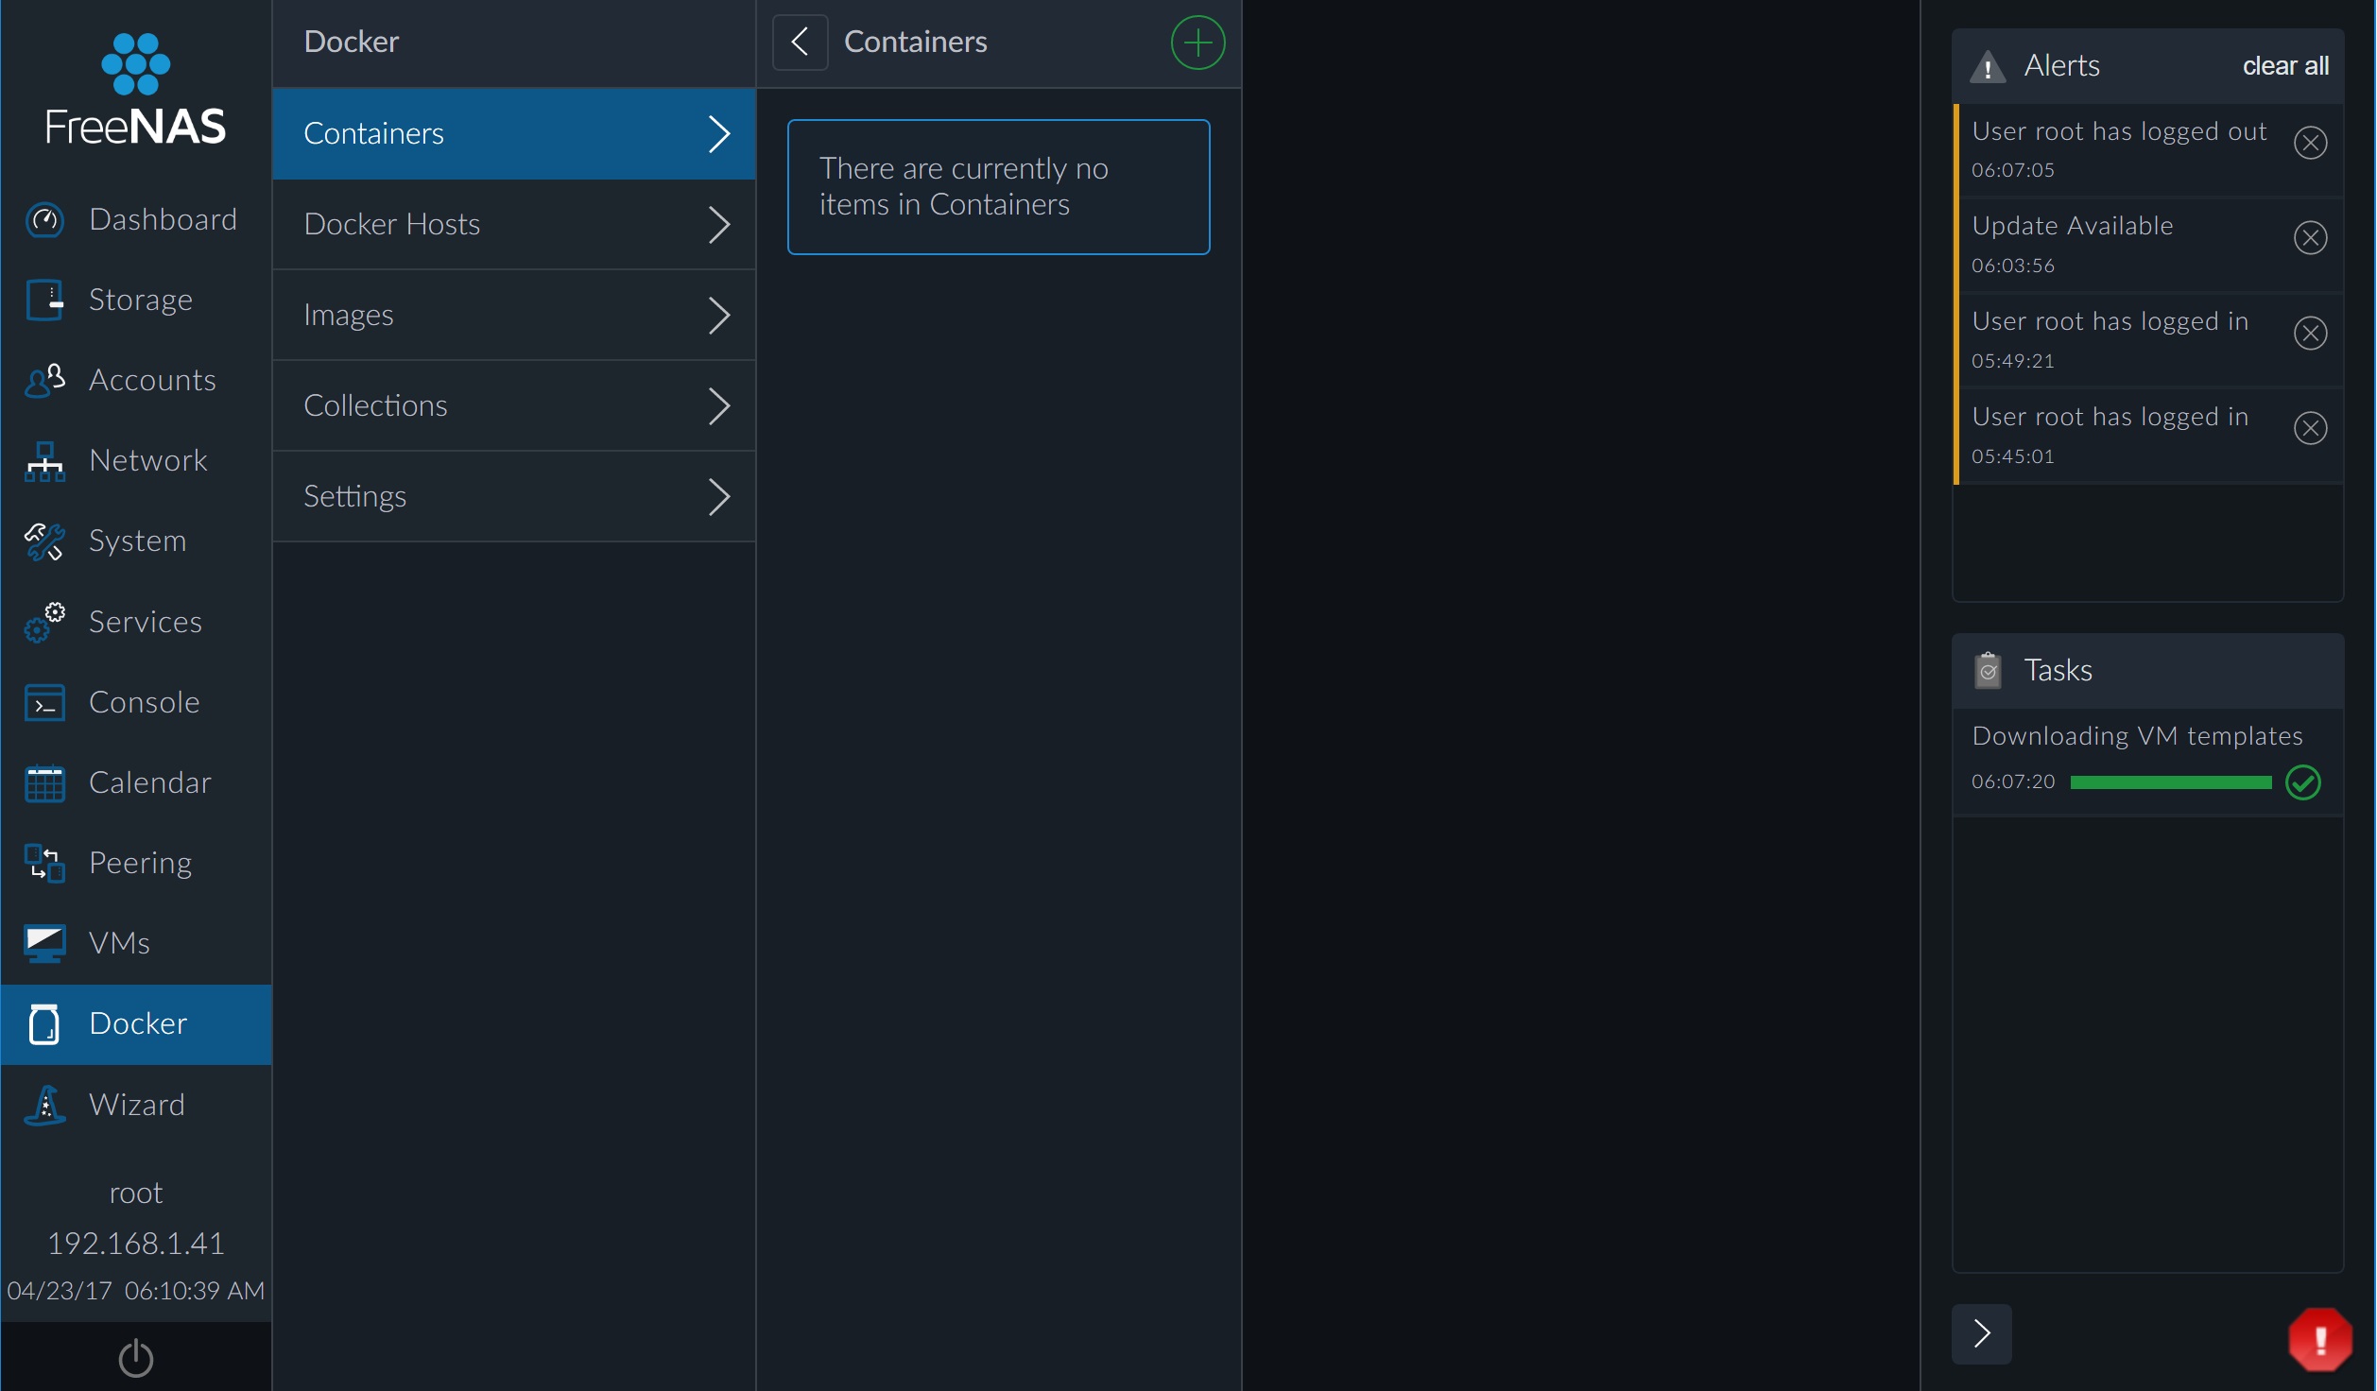Click the Storage disk icon

coord(44,301)
